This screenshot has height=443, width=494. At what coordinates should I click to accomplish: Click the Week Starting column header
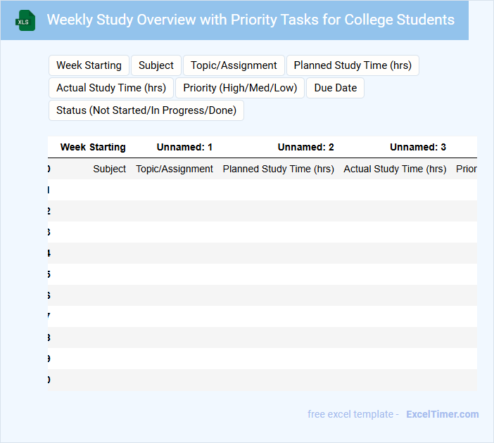coord(93,147)
